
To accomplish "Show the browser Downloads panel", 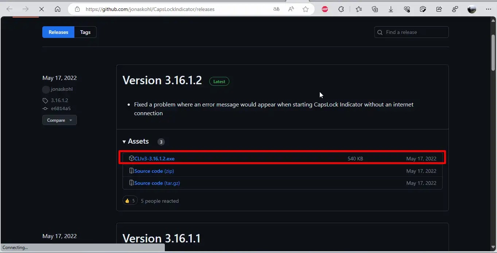I will tap(391, 9).
